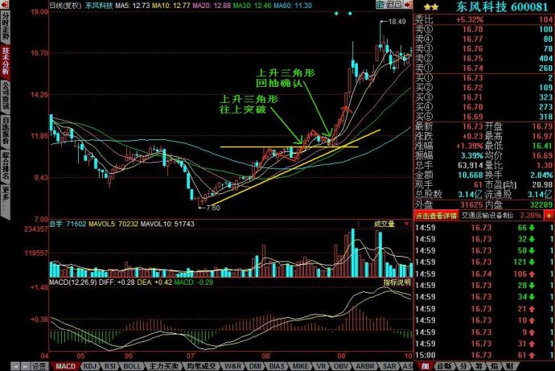Image resolution: width=555 pixels, height=371 pixels.
Task: Click the 东风科技 600081 stock title
Action: tap(502, 6)
